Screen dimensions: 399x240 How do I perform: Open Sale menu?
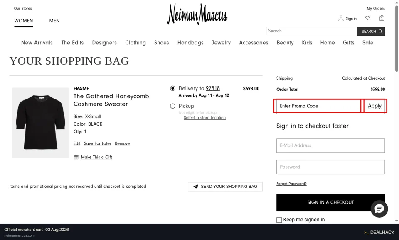[x=368, y=43]
